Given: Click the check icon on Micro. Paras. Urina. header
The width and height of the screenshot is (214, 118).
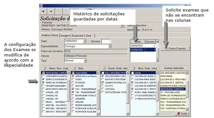Looking at the screenshot, I should click(x=134, y=68).
